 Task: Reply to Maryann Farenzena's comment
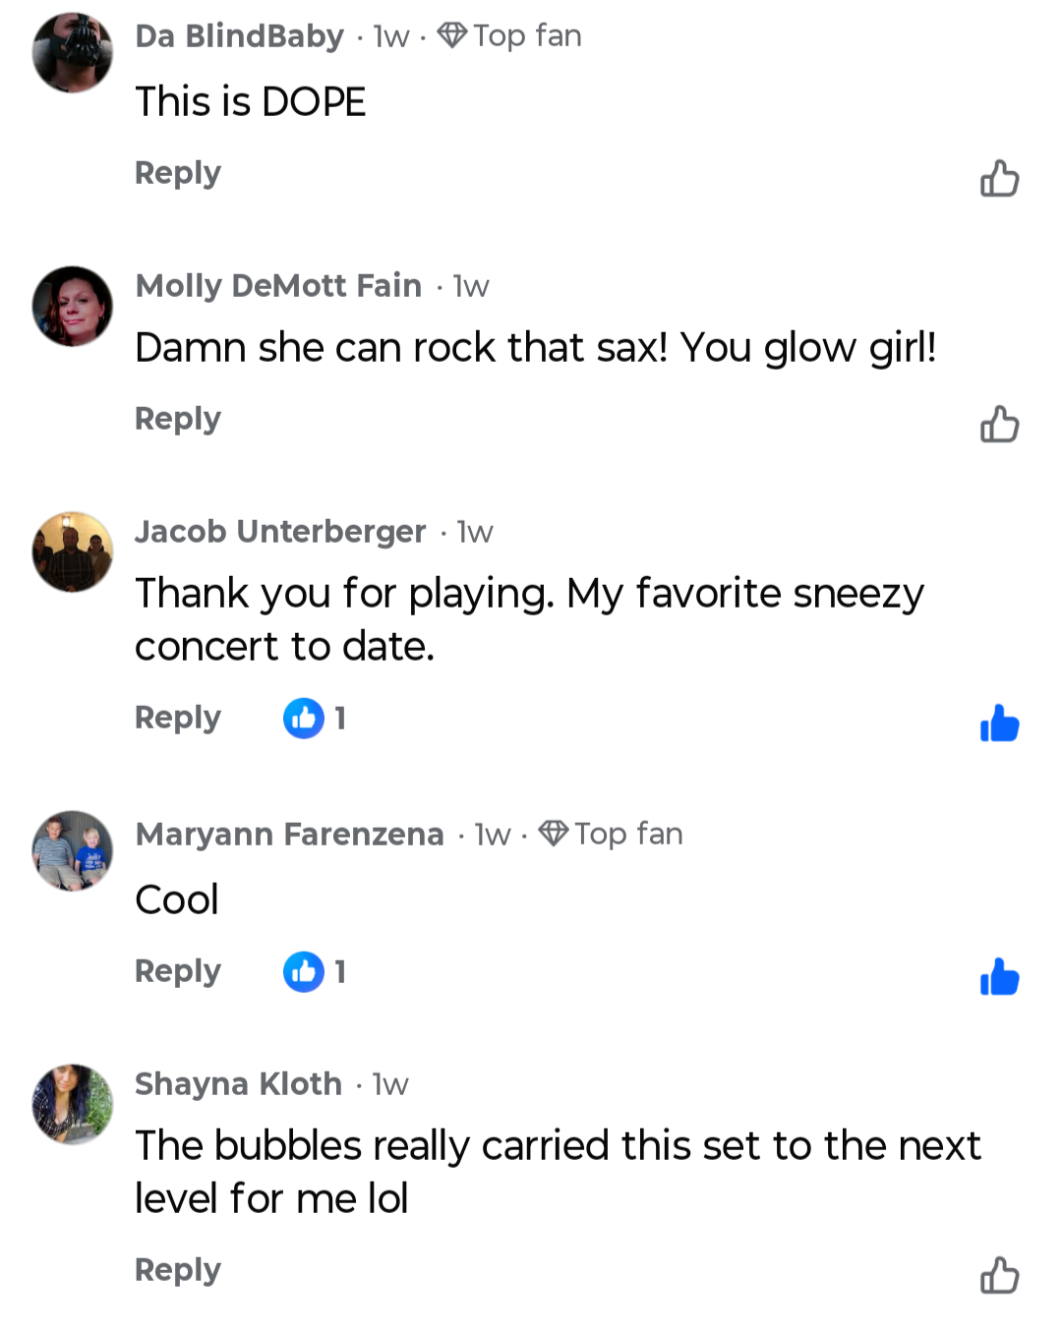[x=178, y=971]
